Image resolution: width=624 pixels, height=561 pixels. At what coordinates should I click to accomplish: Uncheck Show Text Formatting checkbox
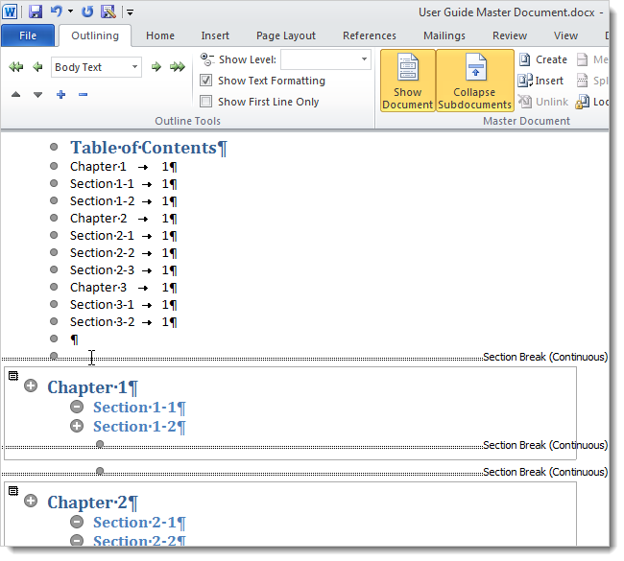[x=206, y=81]
